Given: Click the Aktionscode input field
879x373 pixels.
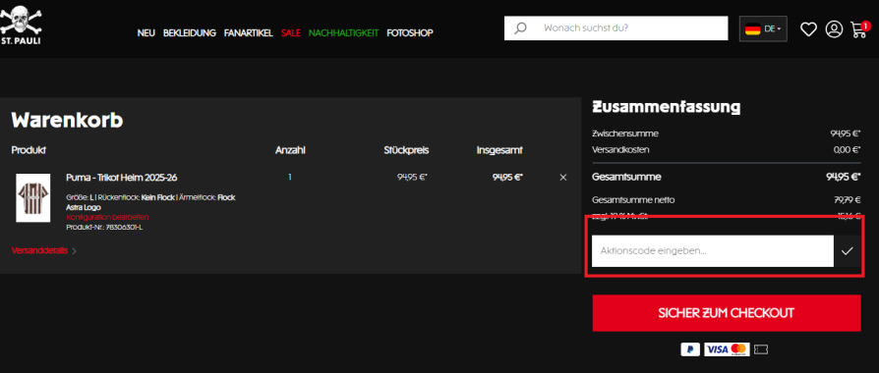Looking at the screenshot, I should pyautogui.click(x=713, y=251).
